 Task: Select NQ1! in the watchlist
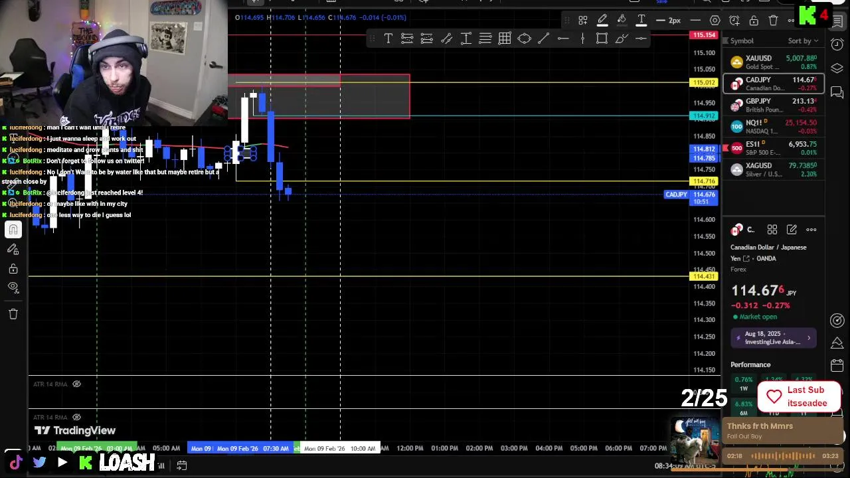[x=774, y=126]
